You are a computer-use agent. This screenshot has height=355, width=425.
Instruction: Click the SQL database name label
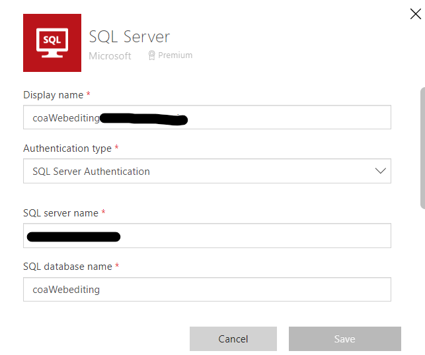68,267
